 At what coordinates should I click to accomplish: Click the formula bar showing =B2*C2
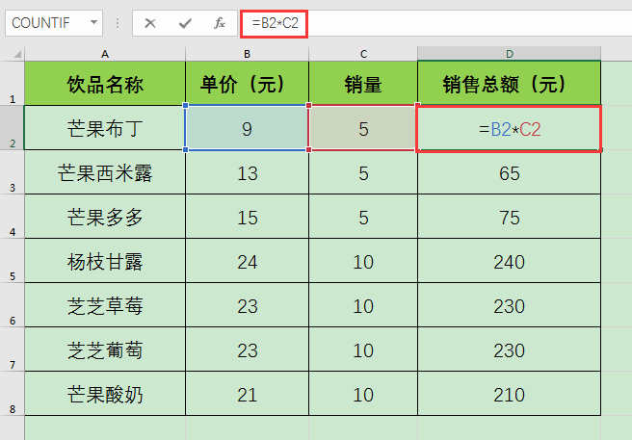coord(435,23)
